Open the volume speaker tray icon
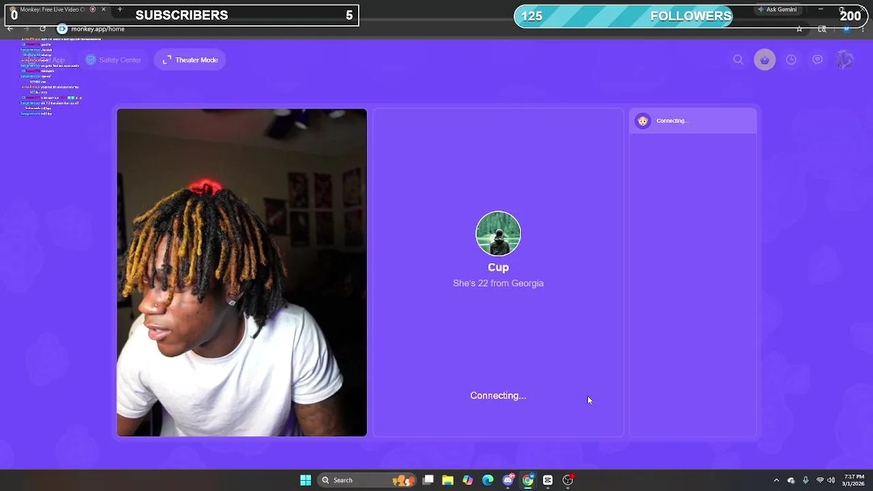This screenshot has width=873, height=491. pyautogui.click(x=831, y=480)
